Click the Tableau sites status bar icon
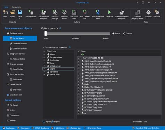Screen dimensions: 165x130 tap(68, 128)
